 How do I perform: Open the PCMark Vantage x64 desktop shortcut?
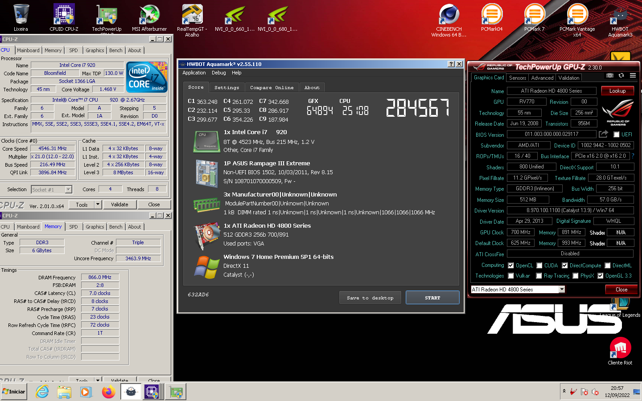point(577,20)
